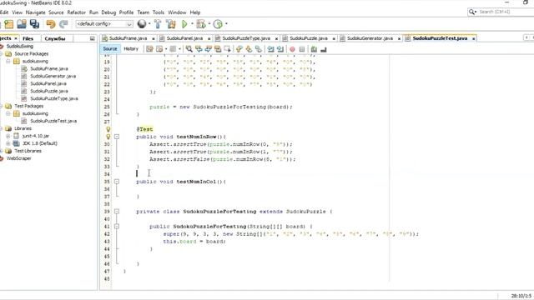
Task: Jump to last edit location in editor toolbar
Action: [149, 49]
